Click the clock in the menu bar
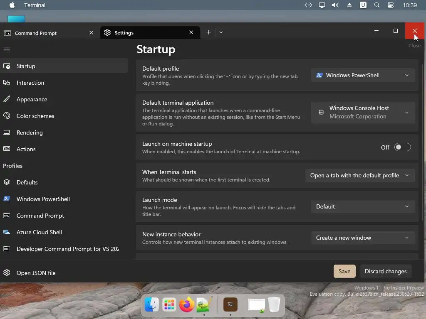 410,5
